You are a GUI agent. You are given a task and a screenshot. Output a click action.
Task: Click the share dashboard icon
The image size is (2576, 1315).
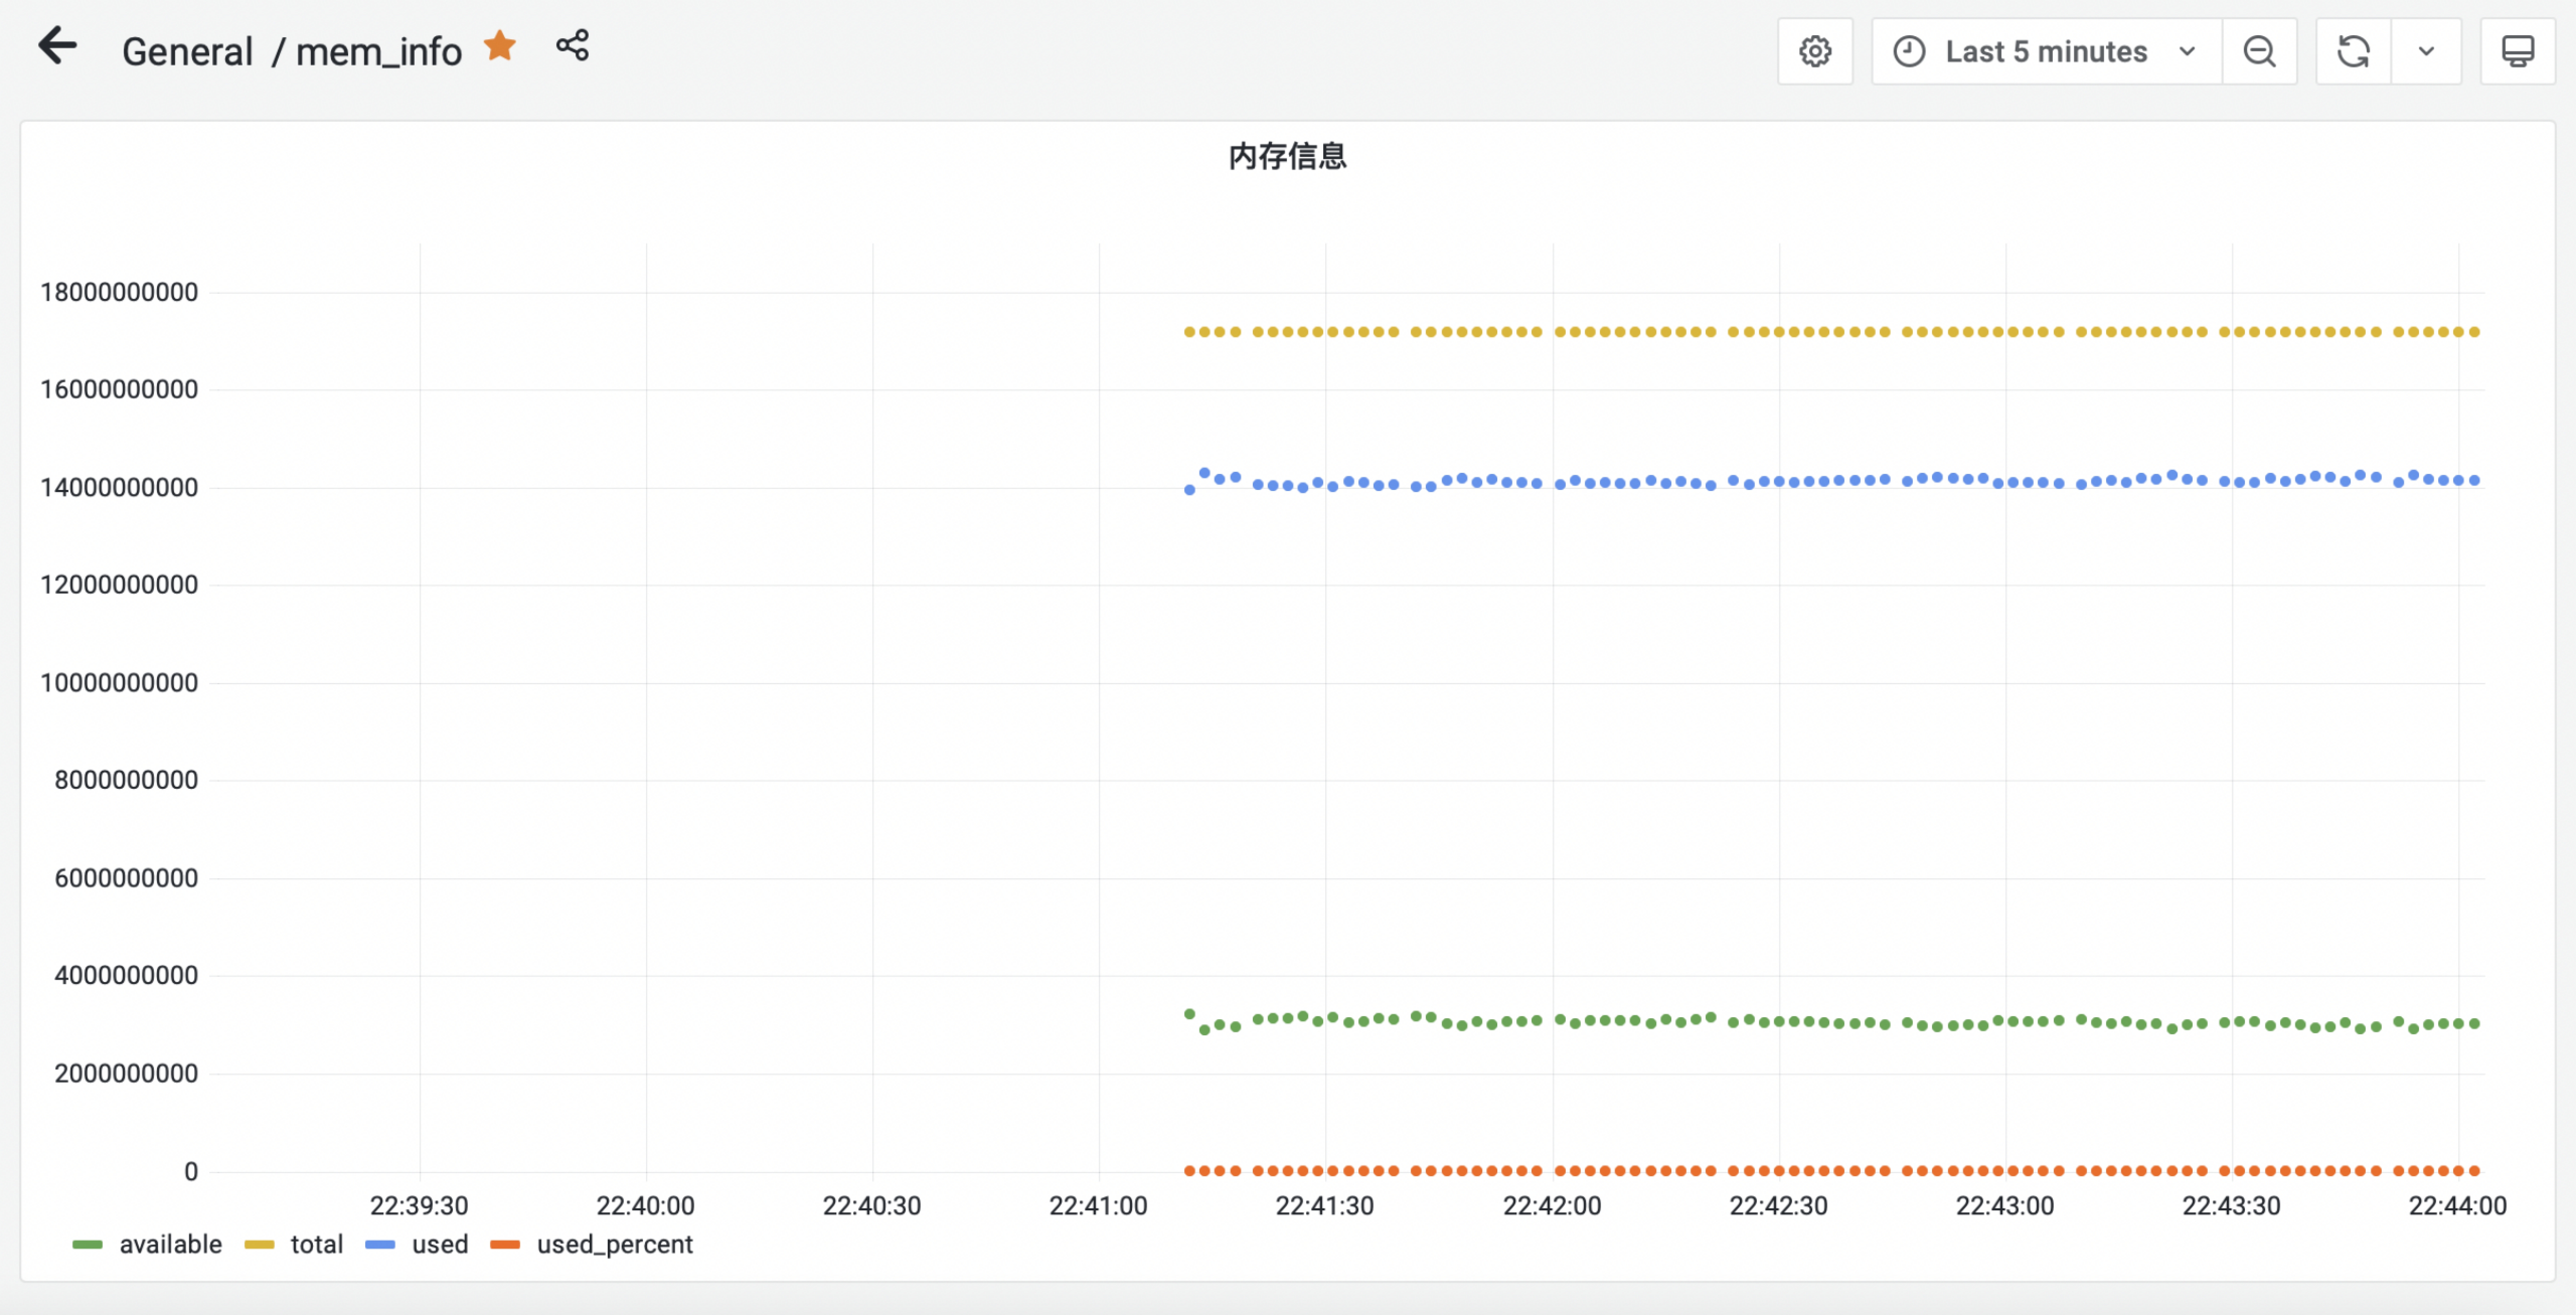click(x=572, y=46)
